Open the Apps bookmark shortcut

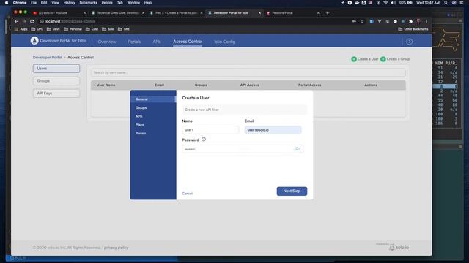[x=21, y=29]
